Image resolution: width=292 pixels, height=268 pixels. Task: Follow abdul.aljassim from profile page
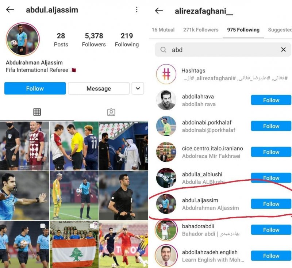[35, 88]
